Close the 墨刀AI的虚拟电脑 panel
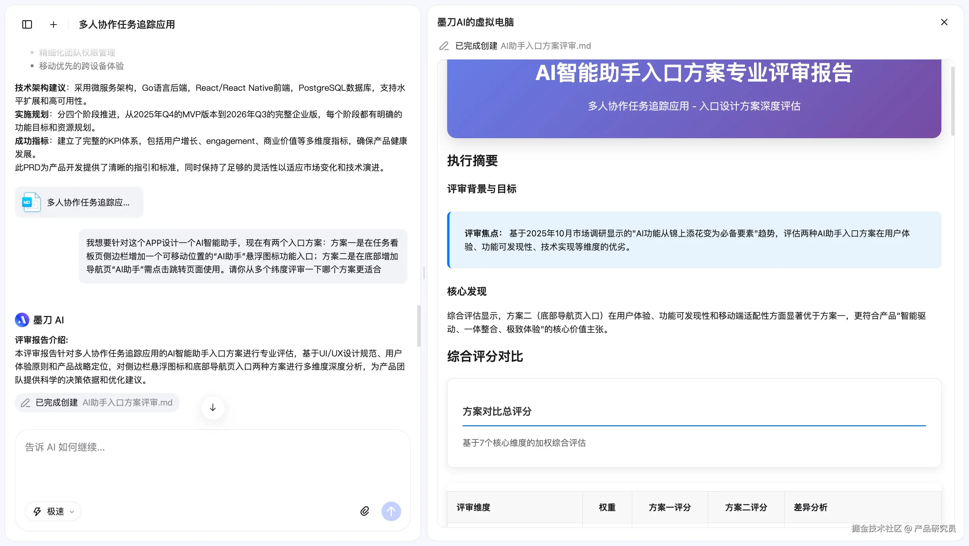 click(x=944, y=22)
